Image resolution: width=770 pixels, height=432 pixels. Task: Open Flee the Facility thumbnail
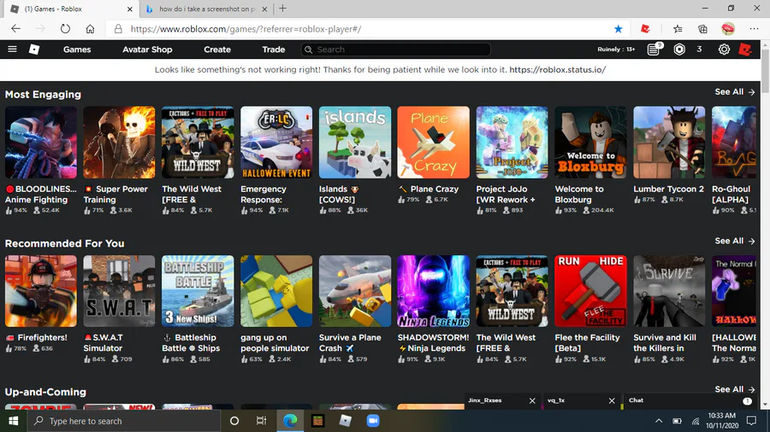coord(590,291)
